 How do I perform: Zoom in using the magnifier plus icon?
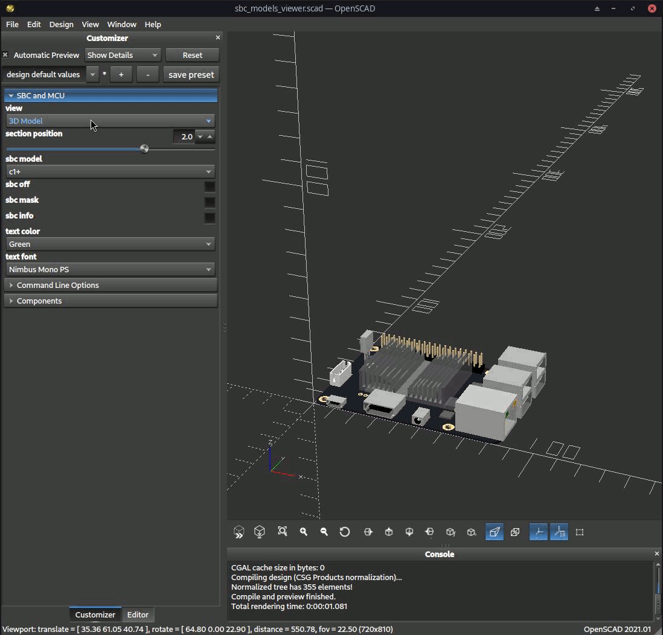coord(304,532)
